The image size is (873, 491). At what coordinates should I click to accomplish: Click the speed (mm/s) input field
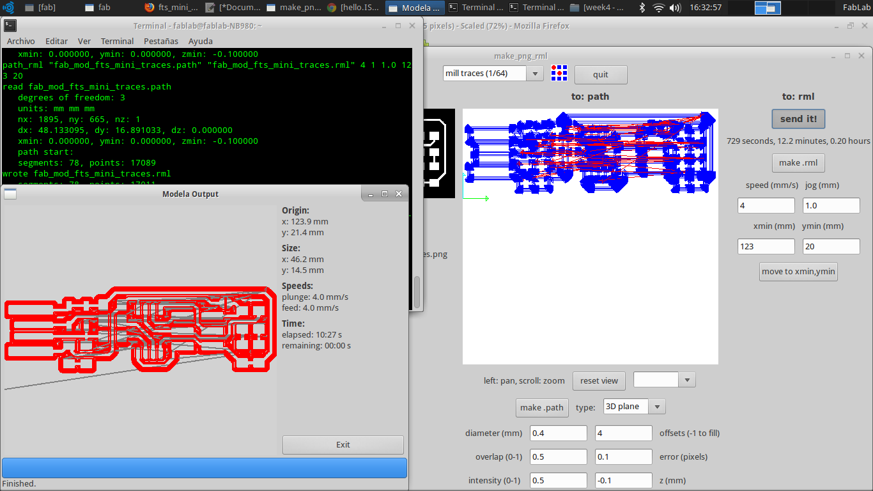[x=766, y=205]
